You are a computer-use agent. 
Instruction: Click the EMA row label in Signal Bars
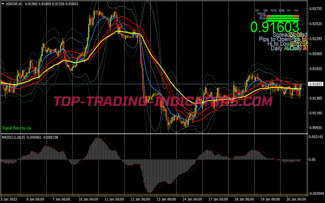click(x=262, y=18)
